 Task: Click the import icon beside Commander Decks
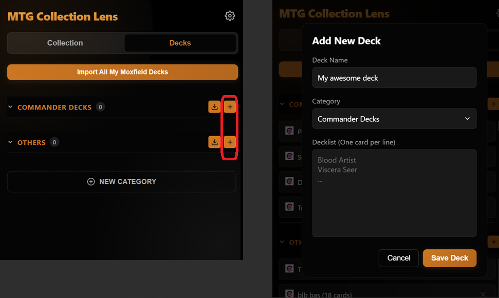pyautogui.click(x=214, y=106)
